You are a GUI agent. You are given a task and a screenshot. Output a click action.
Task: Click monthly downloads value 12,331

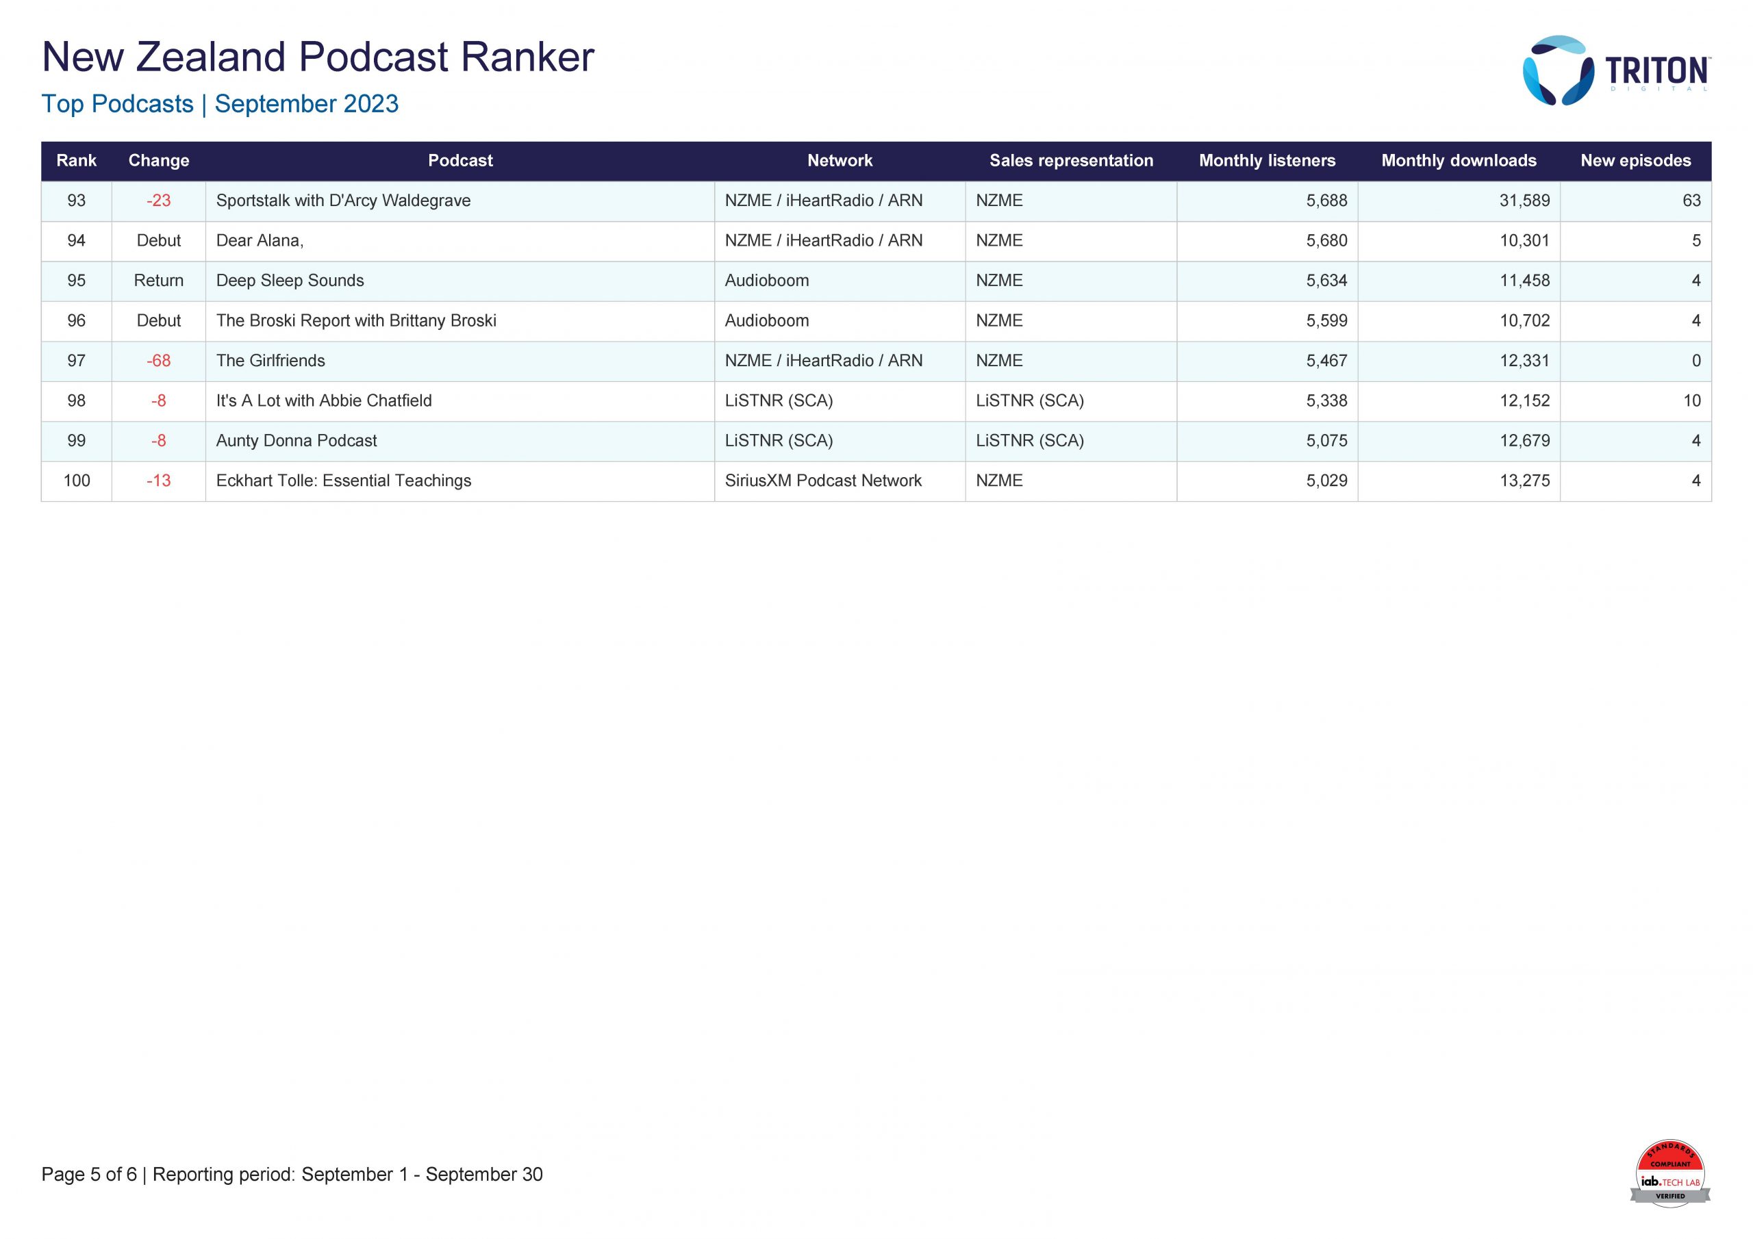[x=1525, y=360]
